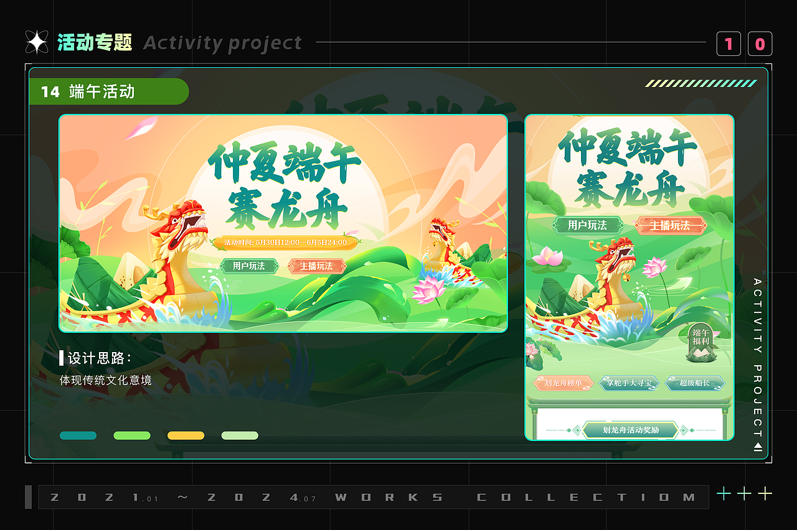Select the 划龙舟榜单 tab in the mobile mockup
Screen dimensions: 797x530
[x=562, y=383]
